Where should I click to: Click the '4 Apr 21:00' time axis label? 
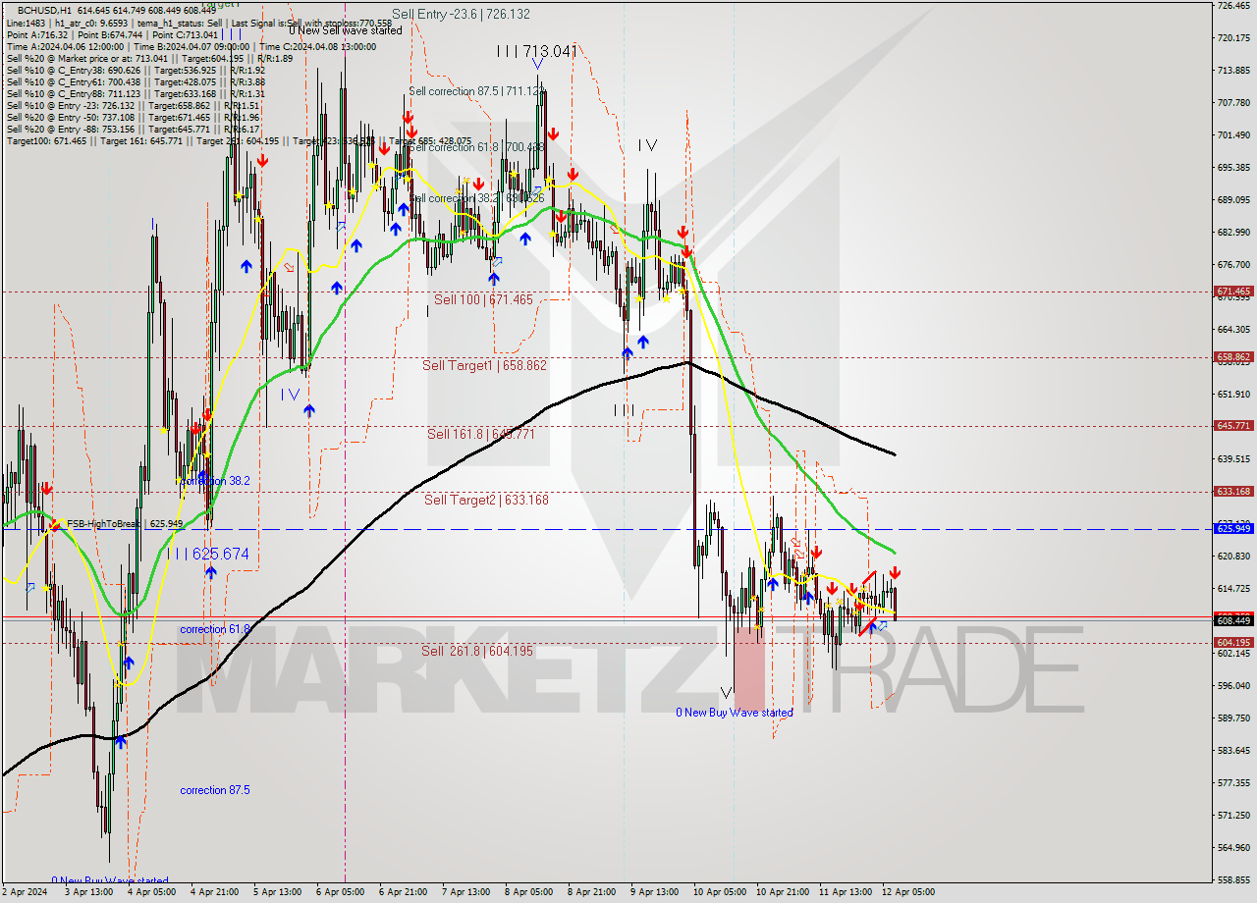[x=215, y=892]
